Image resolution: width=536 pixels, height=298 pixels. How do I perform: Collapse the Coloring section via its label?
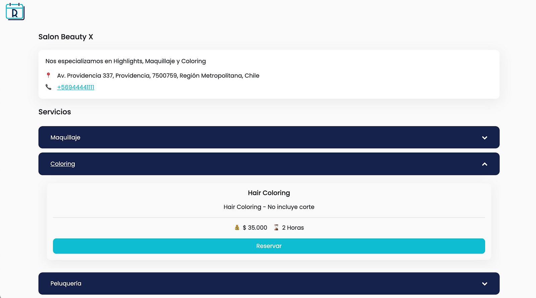63,164
